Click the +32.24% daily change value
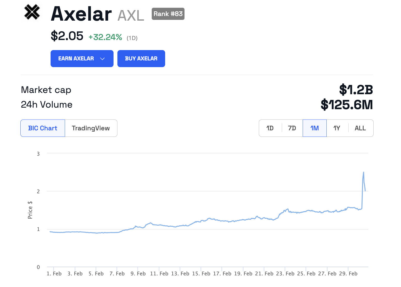 (x=105, y=37)
